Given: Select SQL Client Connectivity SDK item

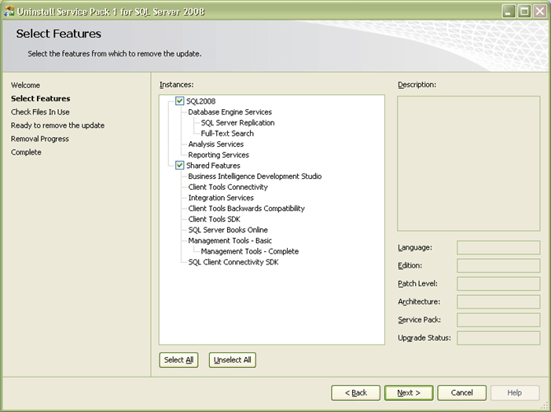Looking at the screenshot, I should 233,262.
